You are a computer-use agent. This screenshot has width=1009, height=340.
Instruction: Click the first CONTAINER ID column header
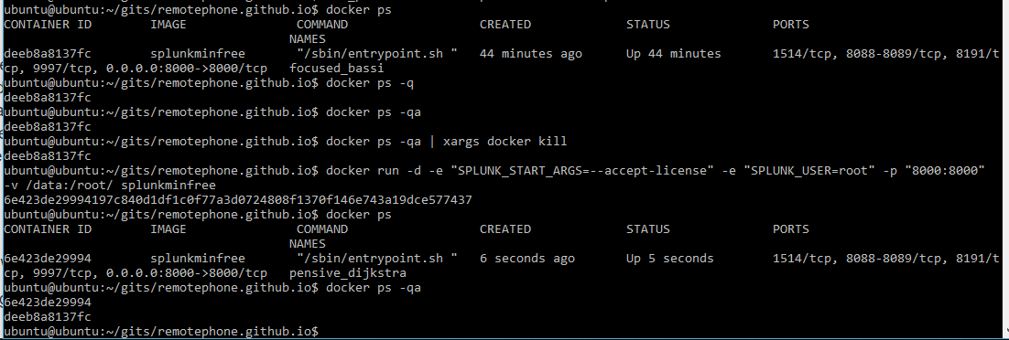(48, 25)
